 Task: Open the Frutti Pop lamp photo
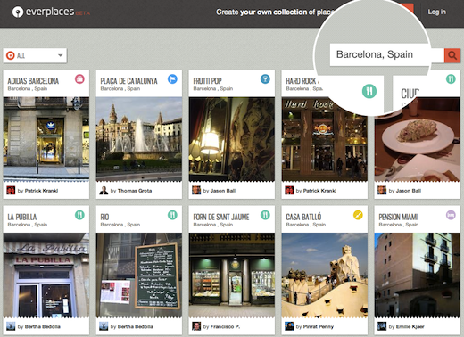coord(232,139)
